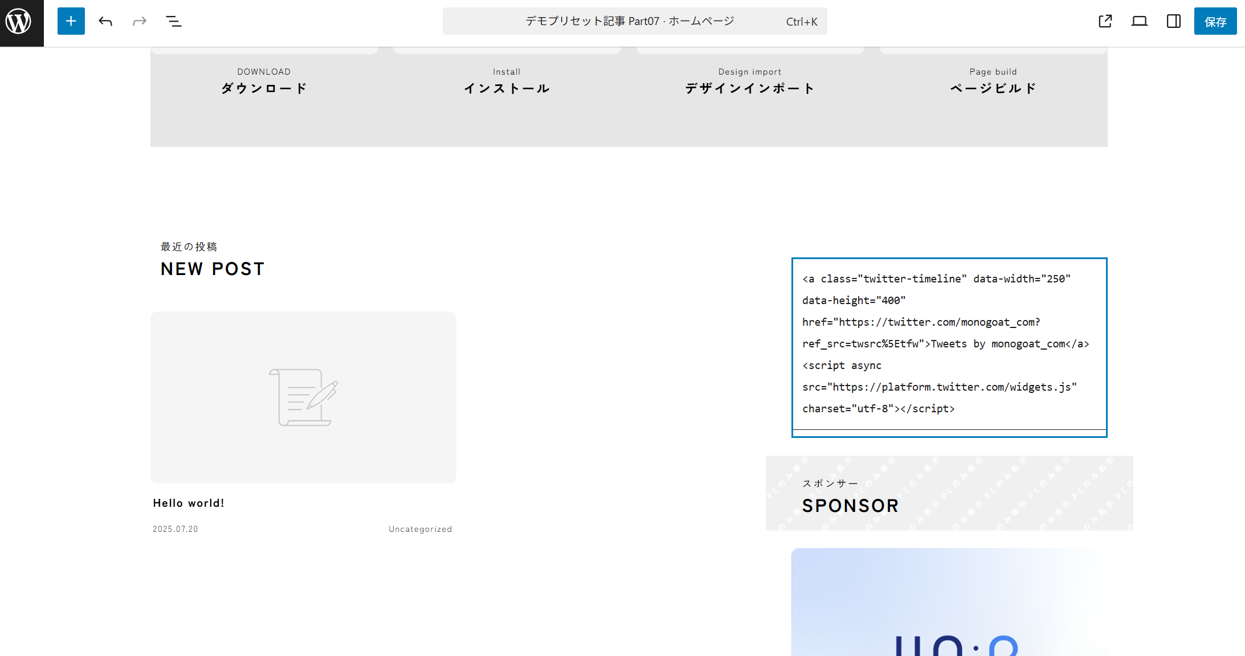Select the ダウンロード heading

click(x=264, y=88)
